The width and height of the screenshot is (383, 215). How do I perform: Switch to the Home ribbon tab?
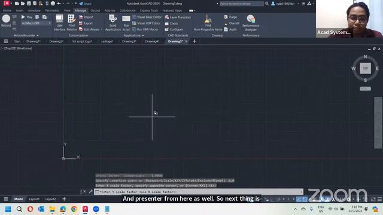click(7, 11)
